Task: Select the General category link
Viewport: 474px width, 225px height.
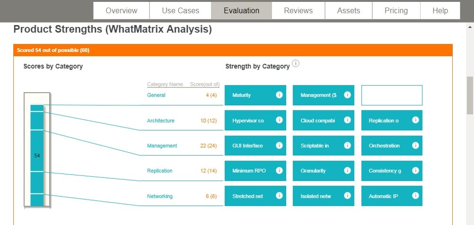Action: coord(156,95)
